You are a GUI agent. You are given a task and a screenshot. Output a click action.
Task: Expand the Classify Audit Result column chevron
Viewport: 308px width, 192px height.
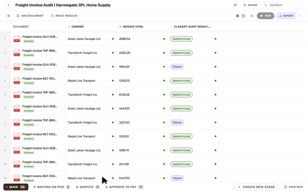click(x=172, y=27)
